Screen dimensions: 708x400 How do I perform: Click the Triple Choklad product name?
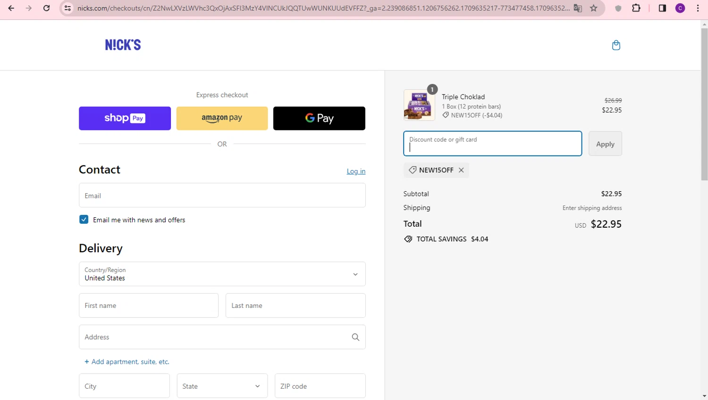[x=463, y=97]
